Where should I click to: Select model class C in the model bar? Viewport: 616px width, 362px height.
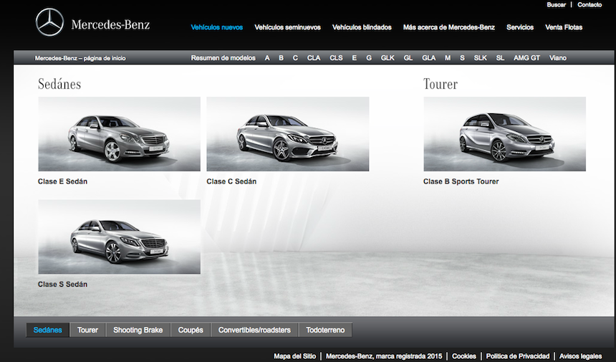tap(295, 58)
